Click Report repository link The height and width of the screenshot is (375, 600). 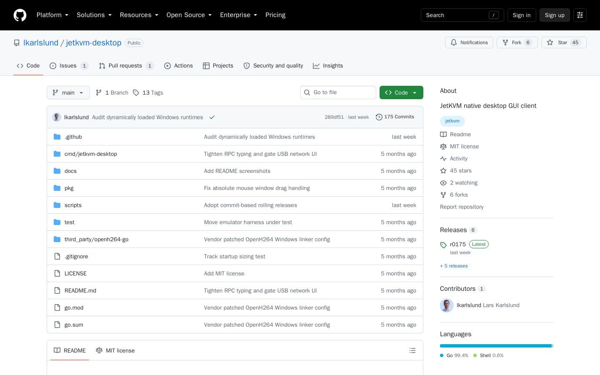pos(462,207)
